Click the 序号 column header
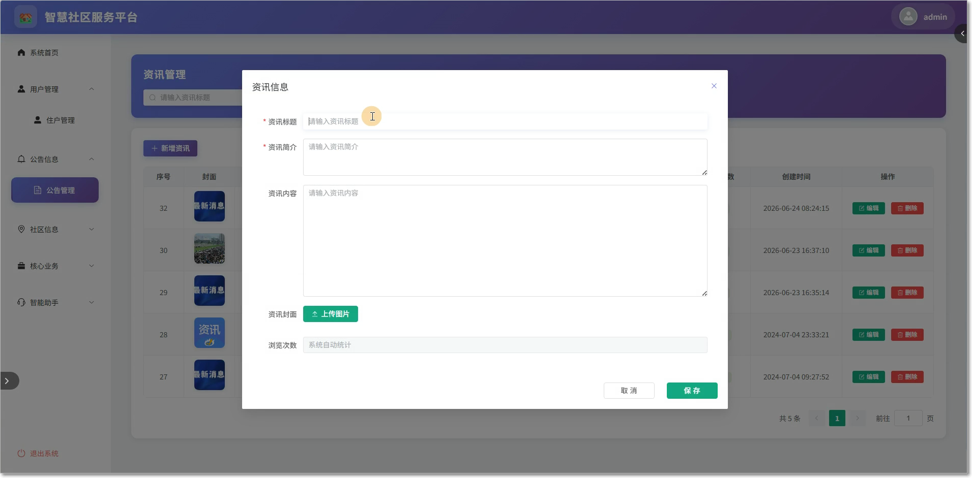 point(163,177)
